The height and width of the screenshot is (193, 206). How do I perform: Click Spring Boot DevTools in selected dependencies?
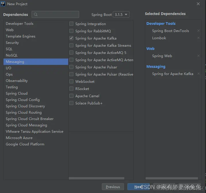click(171, 31)
